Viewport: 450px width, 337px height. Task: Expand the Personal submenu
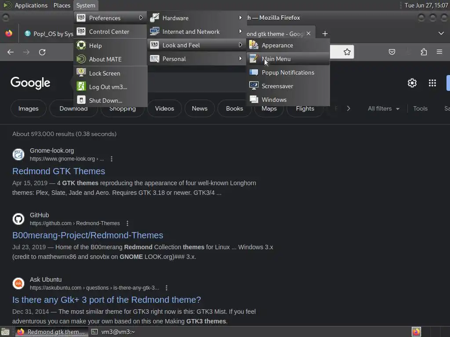(x=197, y=59)
